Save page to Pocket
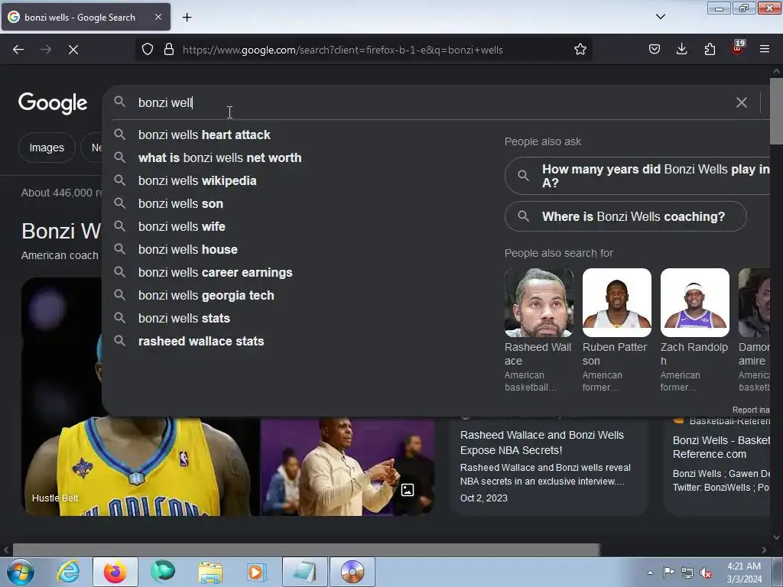The image size is (783, 587). coord(655,50)
